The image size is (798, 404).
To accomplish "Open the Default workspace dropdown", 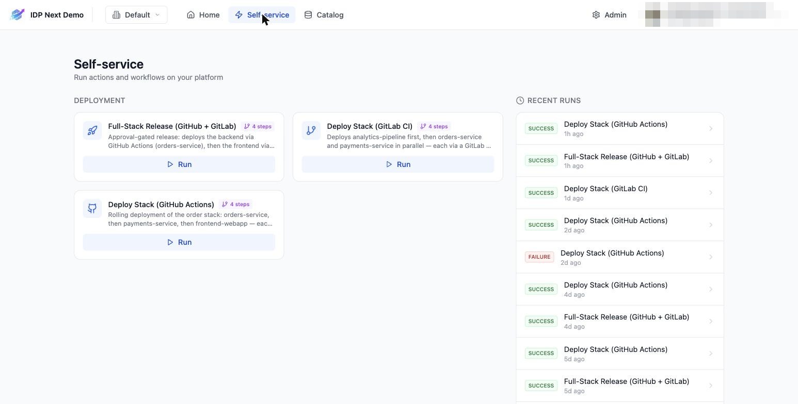I will pos(136,15).
